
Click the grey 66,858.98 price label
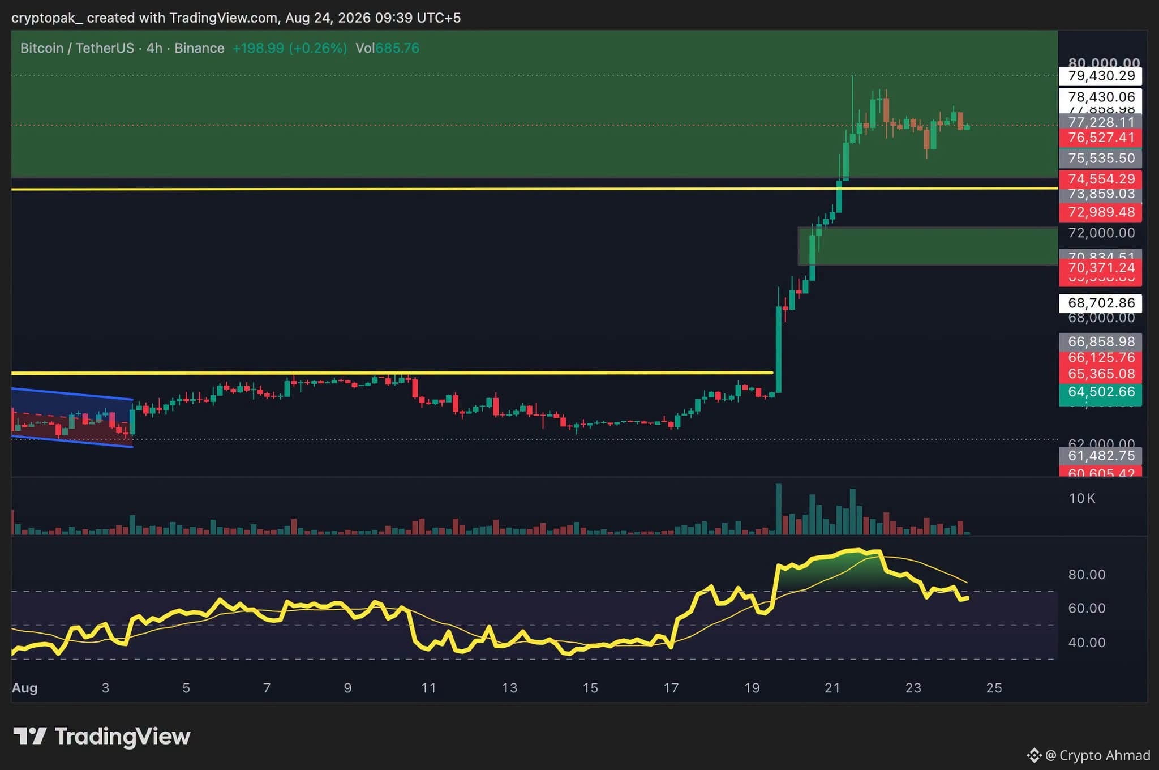(x=1101, y=342)
